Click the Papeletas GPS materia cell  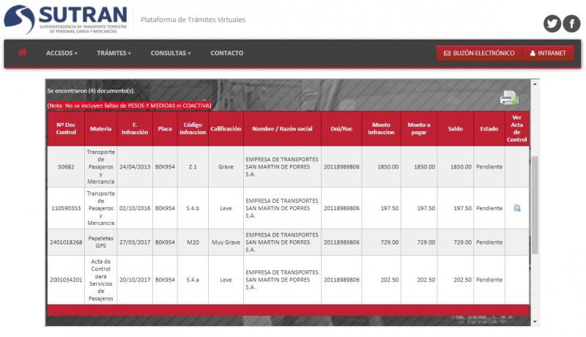tap(100, 242)
